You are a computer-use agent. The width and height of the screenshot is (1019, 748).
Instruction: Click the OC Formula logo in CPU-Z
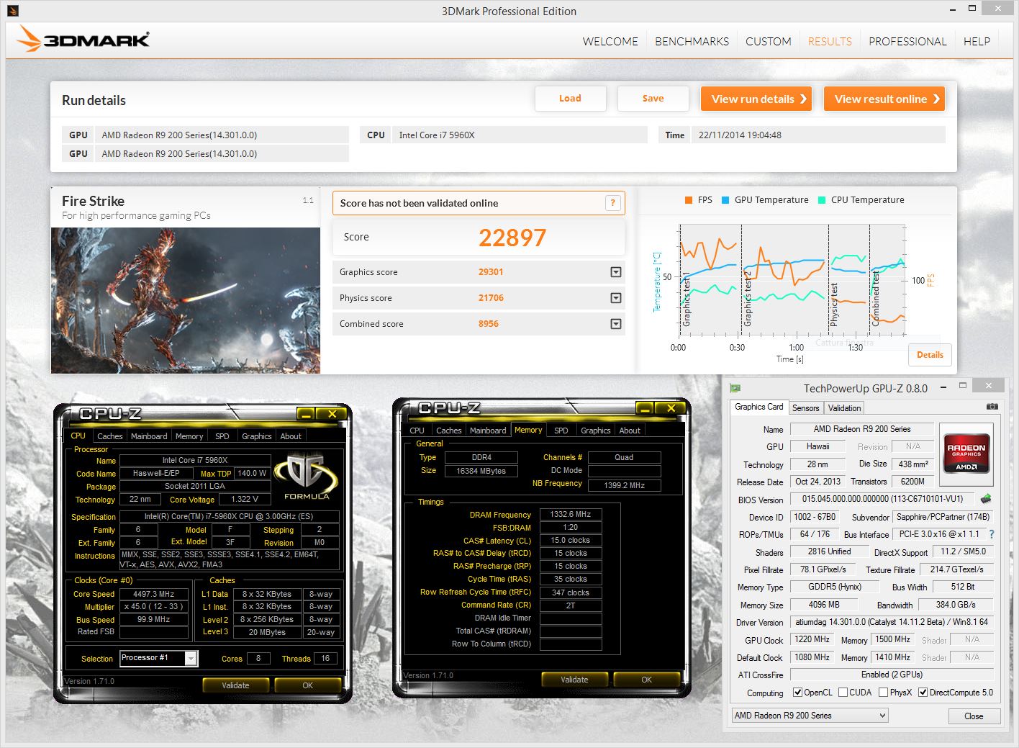point(307,476)
